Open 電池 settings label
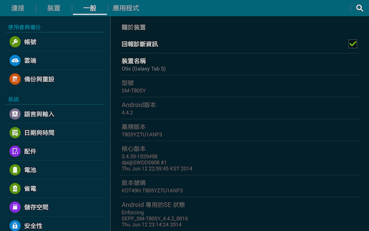The image size is (369, 231). click(x=30, y=170)
